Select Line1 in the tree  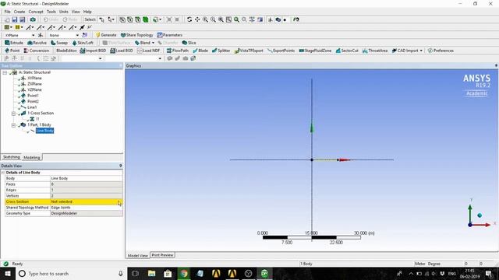[x=32, y=107]
